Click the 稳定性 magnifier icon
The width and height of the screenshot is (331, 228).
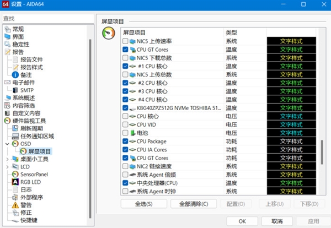(x=8, y=44)
